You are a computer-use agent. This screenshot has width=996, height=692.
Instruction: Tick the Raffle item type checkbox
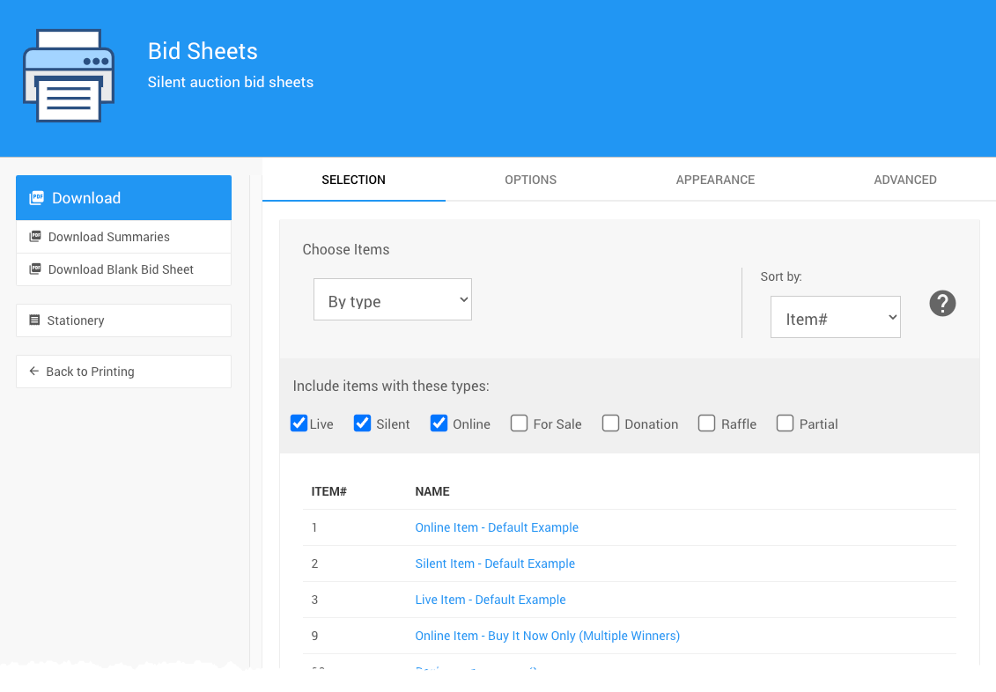(706, 423)
